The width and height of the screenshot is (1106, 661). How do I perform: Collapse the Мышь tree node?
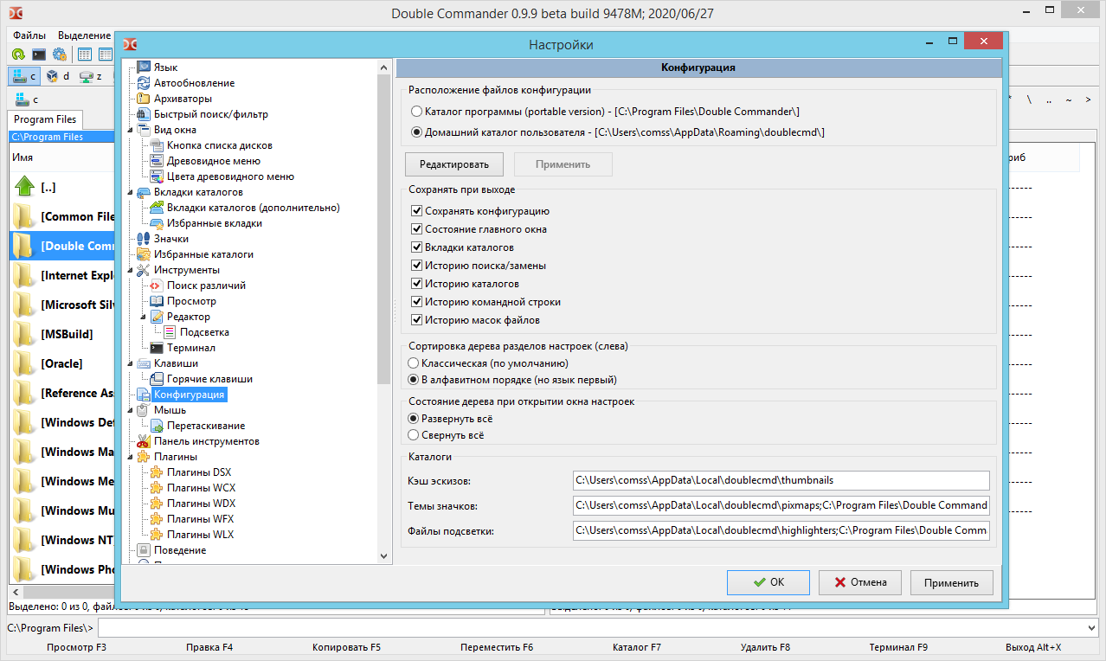coord(131,410)
